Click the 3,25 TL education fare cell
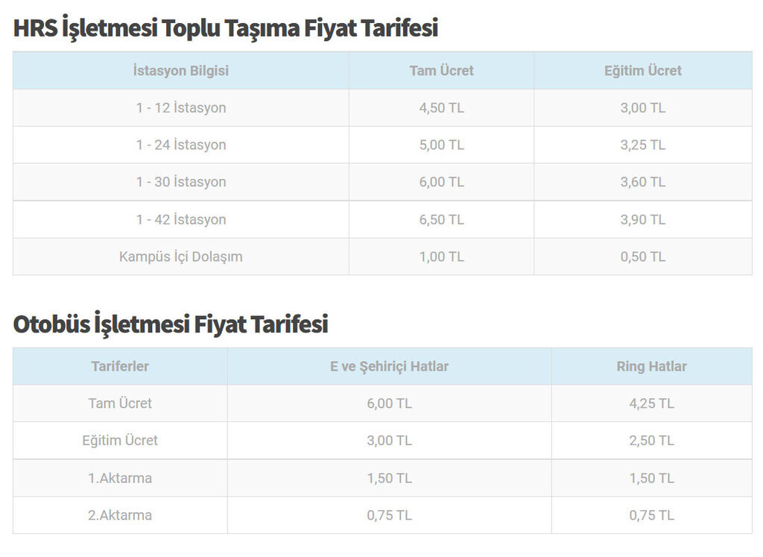Image resolution: width=763 pixels, height=557 pixels. (x=642, y=145)
